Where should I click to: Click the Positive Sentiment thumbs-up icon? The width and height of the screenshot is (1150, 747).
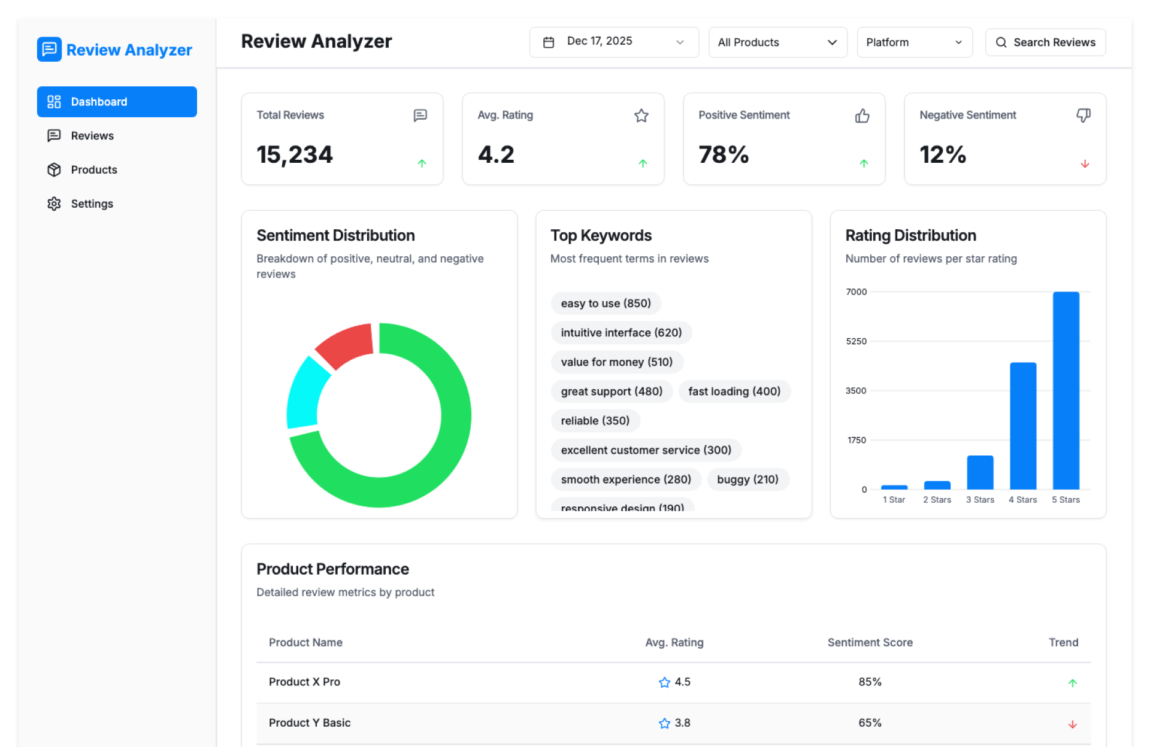click(x=862, y=116)
